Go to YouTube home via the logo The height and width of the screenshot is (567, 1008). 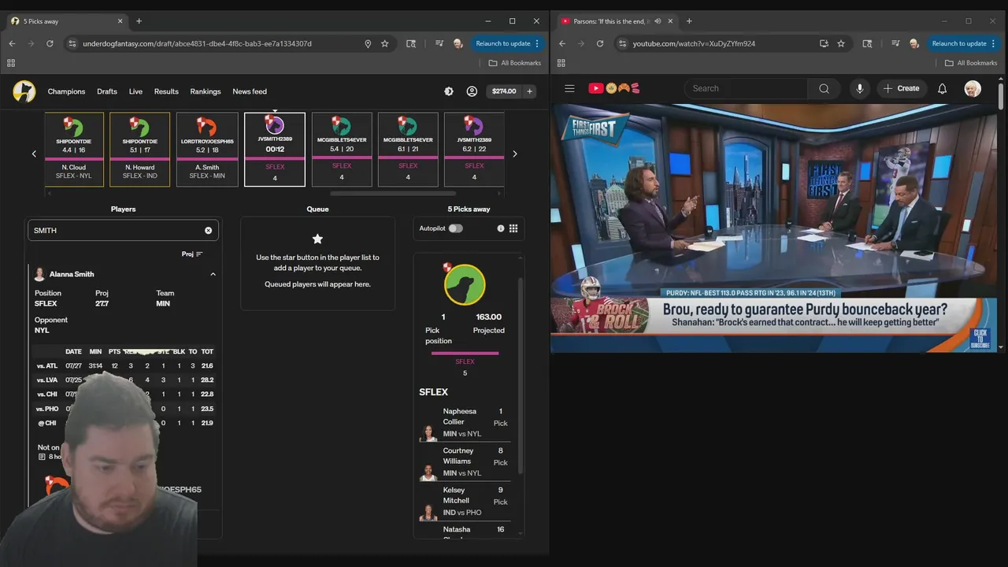[614, 88]
